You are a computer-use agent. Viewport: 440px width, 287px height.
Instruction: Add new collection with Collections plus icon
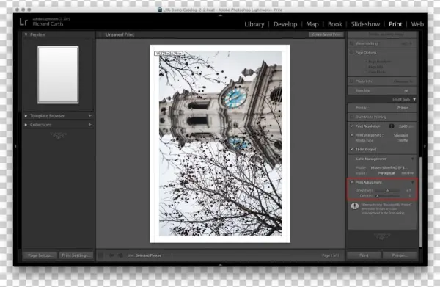pyautogui.click(x=90, y=124)
